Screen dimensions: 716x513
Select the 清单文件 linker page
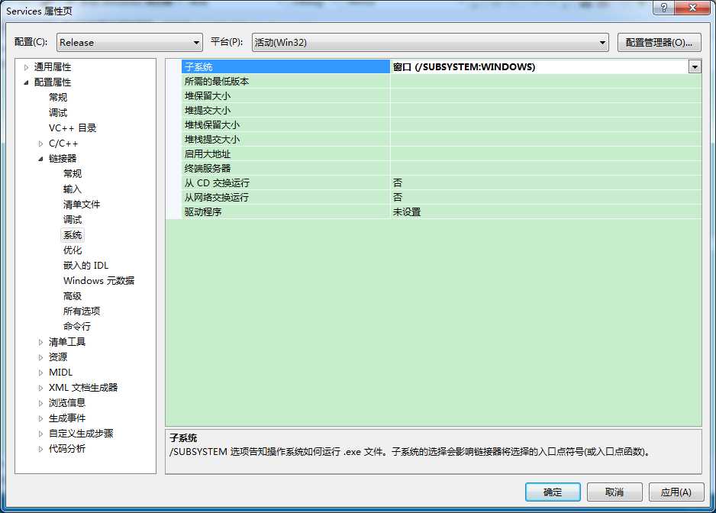(82, 204)
